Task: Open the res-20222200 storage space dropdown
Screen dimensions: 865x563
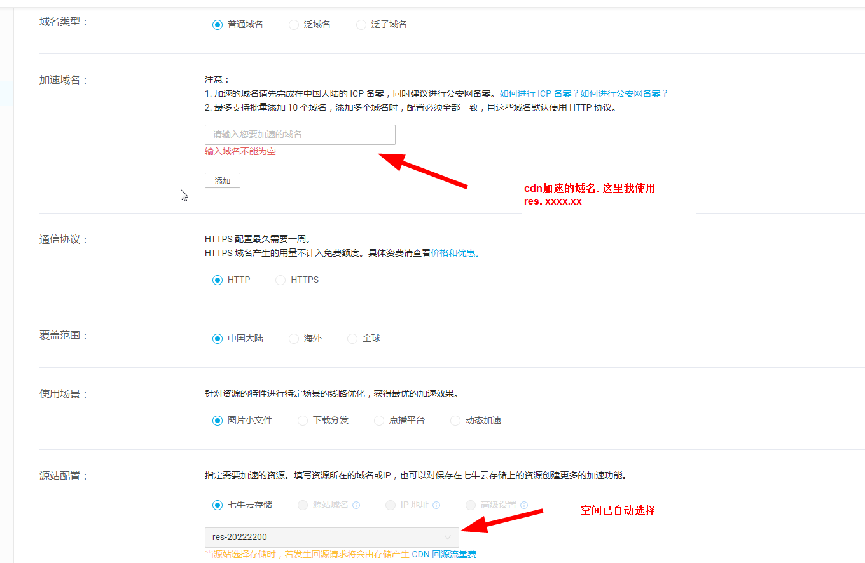Action: click(331, 538)
